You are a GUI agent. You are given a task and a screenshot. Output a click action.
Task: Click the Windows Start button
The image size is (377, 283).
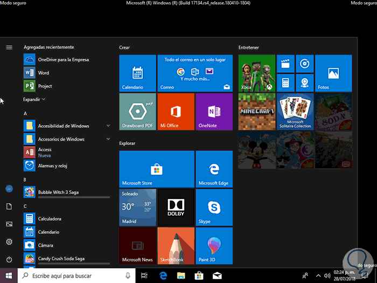tap(9, 275)
